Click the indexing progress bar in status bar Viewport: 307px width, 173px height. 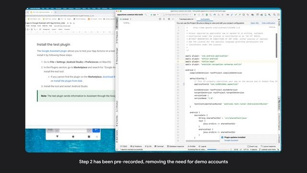218,149
